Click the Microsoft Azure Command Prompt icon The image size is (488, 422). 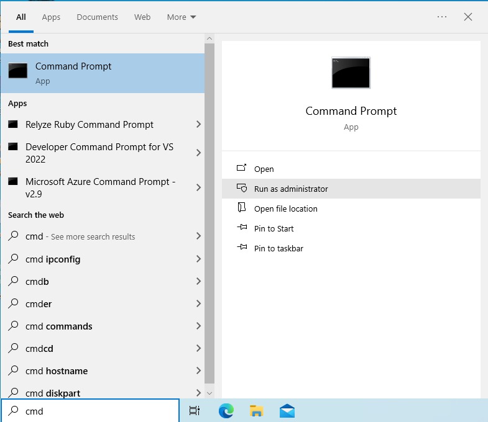[13, 181]
